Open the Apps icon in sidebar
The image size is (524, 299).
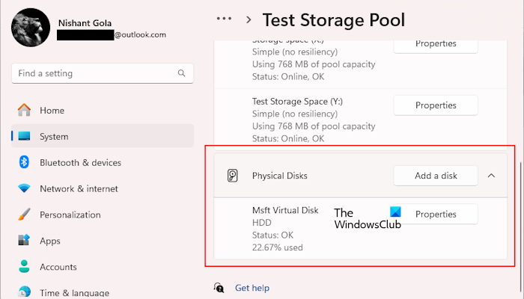(24, 241)
